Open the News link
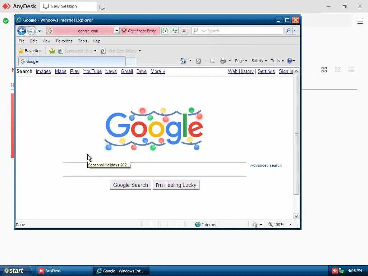This screenshot has width=368, height=276. pos(111,72)
